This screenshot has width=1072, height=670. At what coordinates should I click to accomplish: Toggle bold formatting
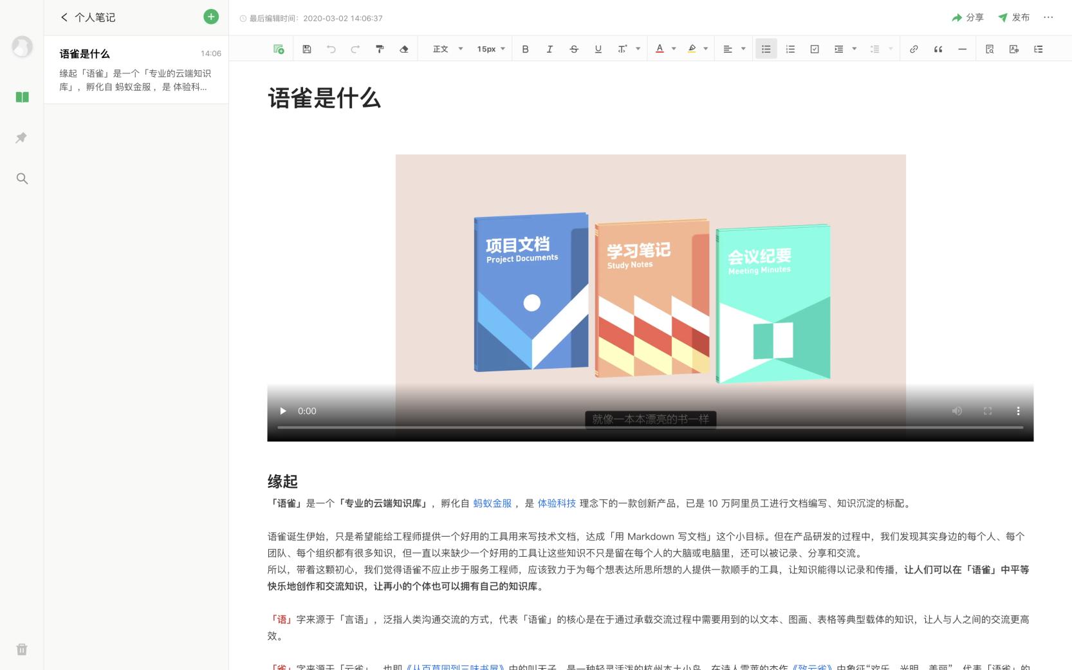click(525, 49)
